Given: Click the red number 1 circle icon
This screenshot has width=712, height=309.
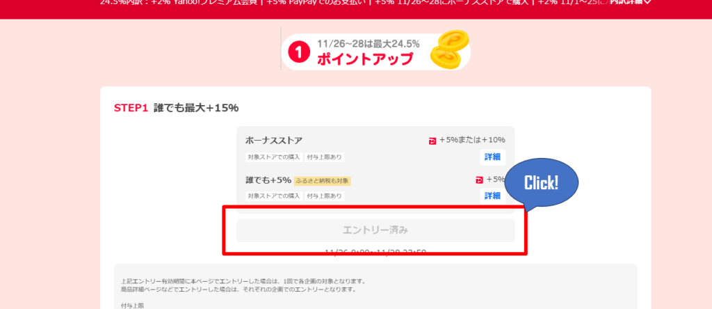Looking at the screenshot, I should (298, 52).
